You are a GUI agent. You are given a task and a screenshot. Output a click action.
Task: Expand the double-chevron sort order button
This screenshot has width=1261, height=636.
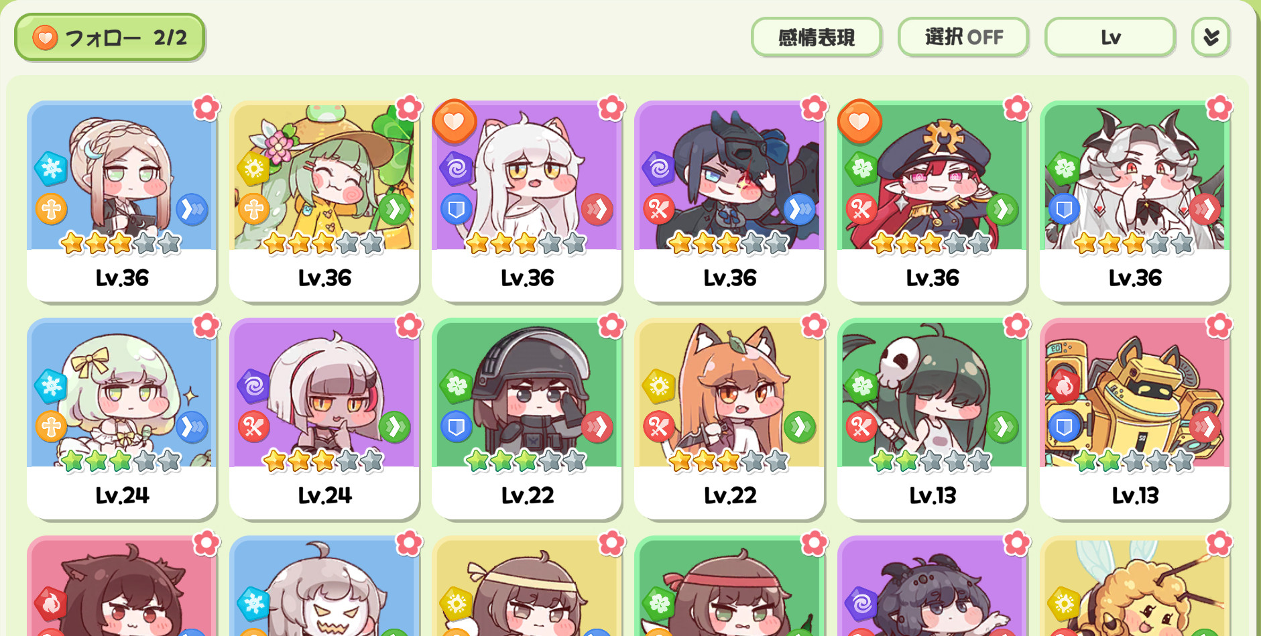pyautogui.click(x=1211, y=37)
